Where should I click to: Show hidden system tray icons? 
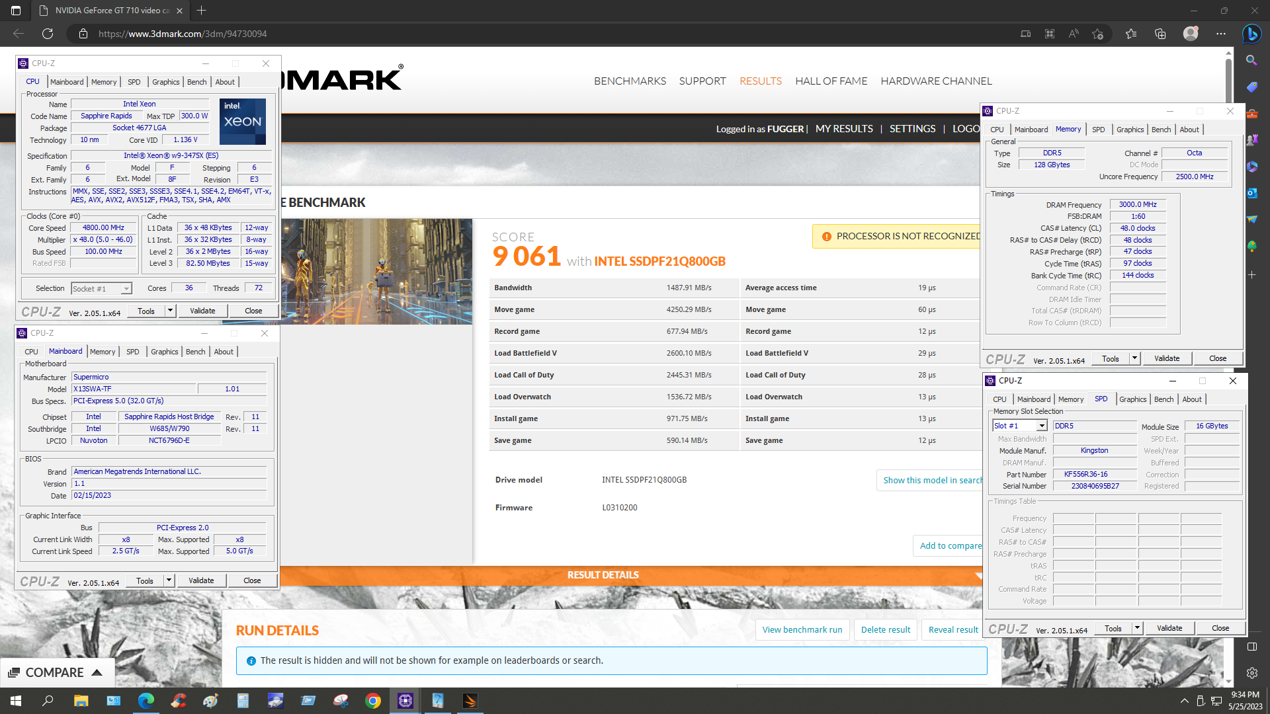tap(1184, 701)
